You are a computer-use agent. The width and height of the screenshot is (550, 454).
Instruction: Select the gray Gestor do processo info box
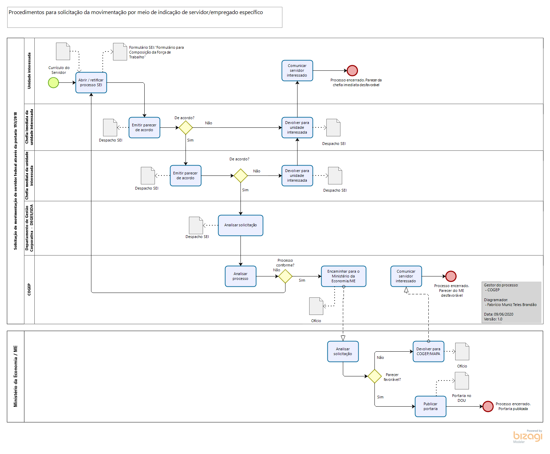[x=511, y=302]
